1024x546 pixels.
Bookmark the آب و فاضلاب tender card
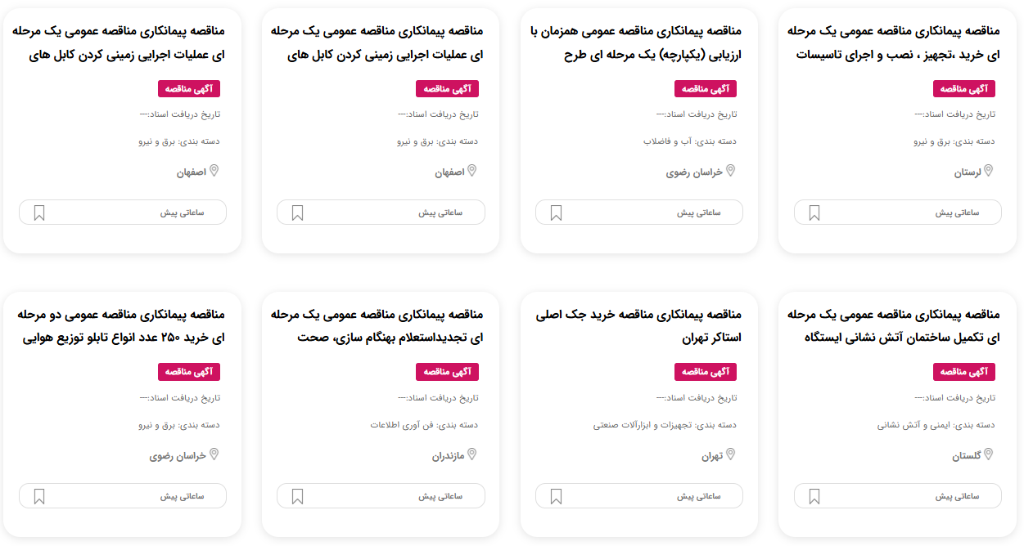[x=556, y=213]
